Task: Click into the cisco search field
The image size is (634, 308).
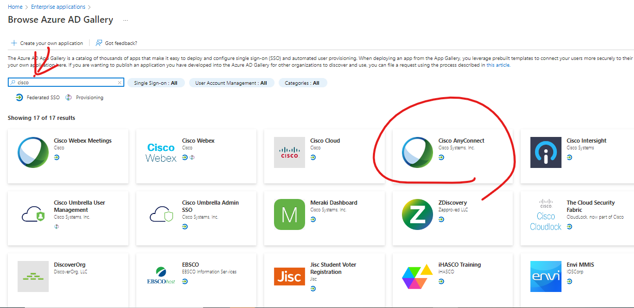Action: click(x=66, y=83)
